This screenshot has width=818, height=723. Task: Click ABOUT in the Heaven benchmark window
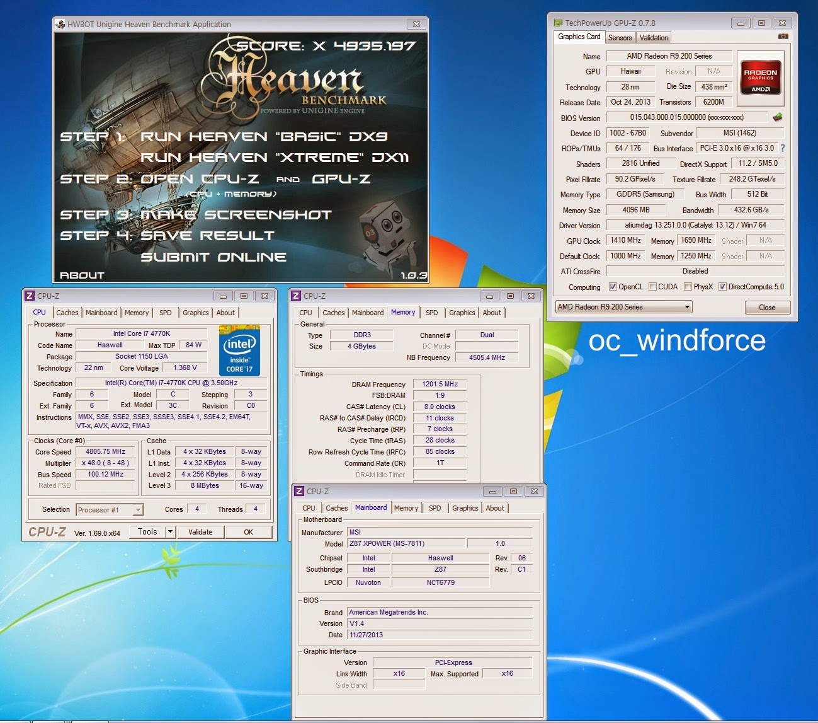(82, 275)
